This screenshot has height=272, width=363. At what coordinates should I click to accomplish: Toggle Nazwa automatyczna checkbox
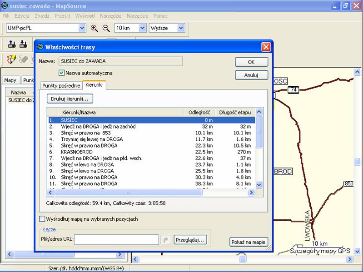(61, 73)
